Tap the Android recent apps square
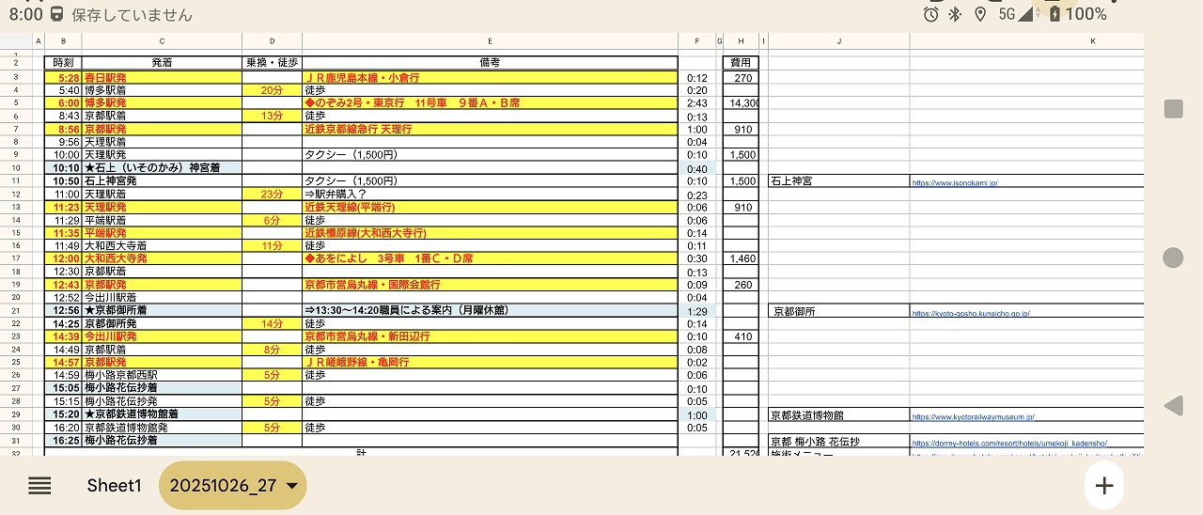The height and width of the screenshot is (515, 1203). coord(1173,109)
